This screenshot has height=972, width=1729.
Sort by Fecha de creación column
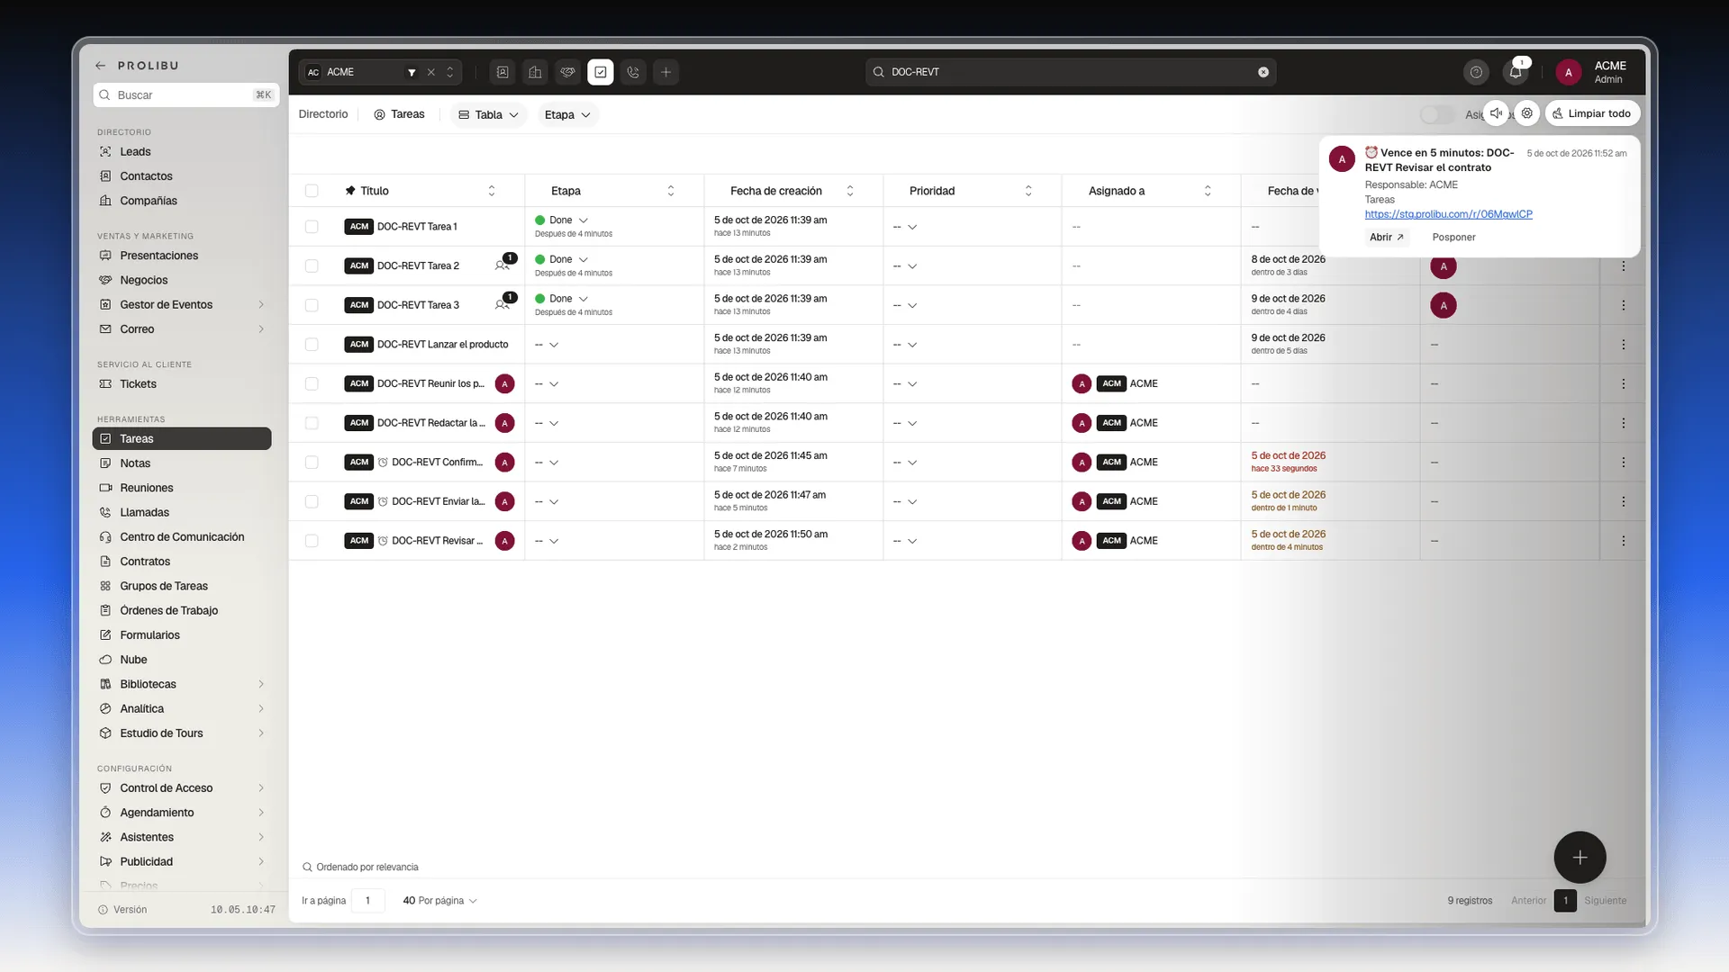tap(850, 191)
